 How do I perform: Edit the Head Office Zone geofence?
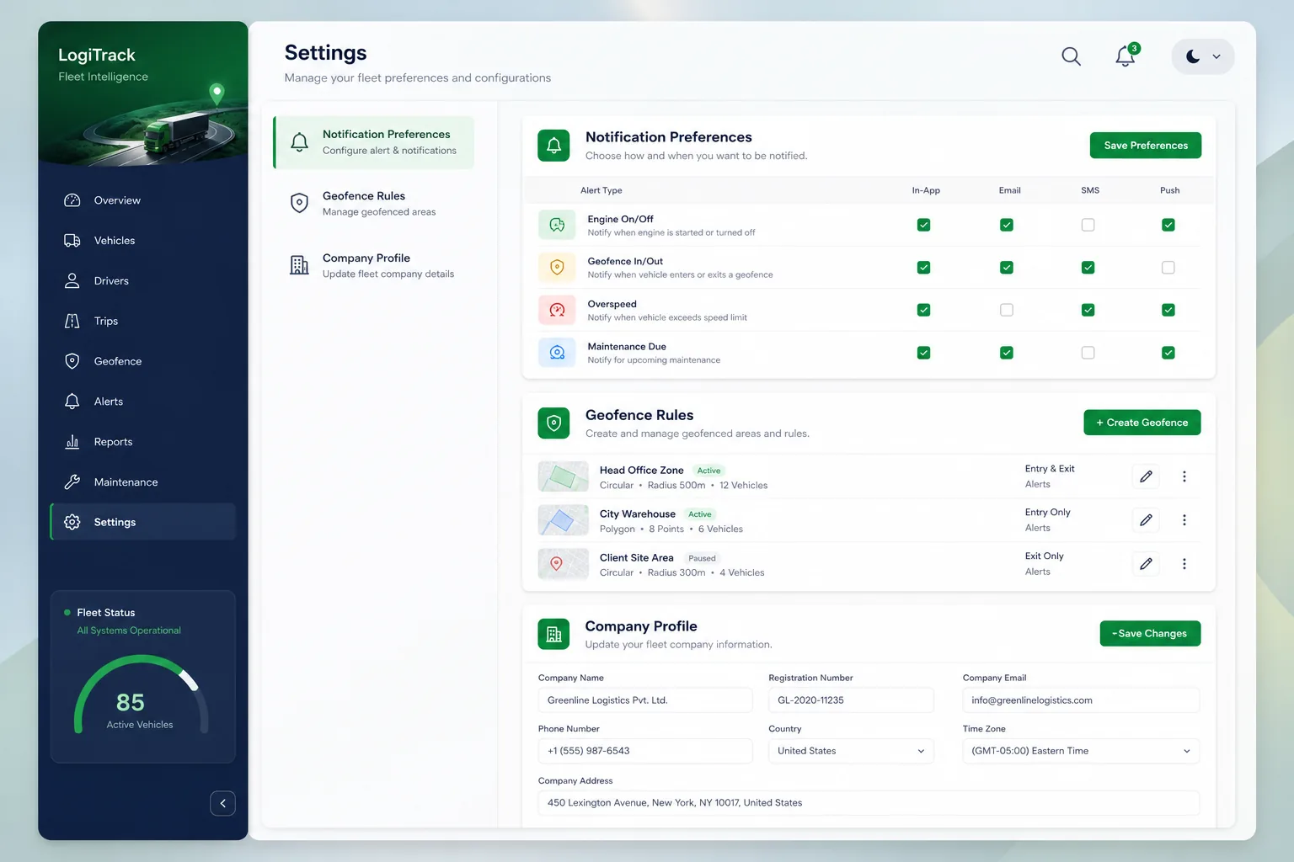[x=1146, y=476]
